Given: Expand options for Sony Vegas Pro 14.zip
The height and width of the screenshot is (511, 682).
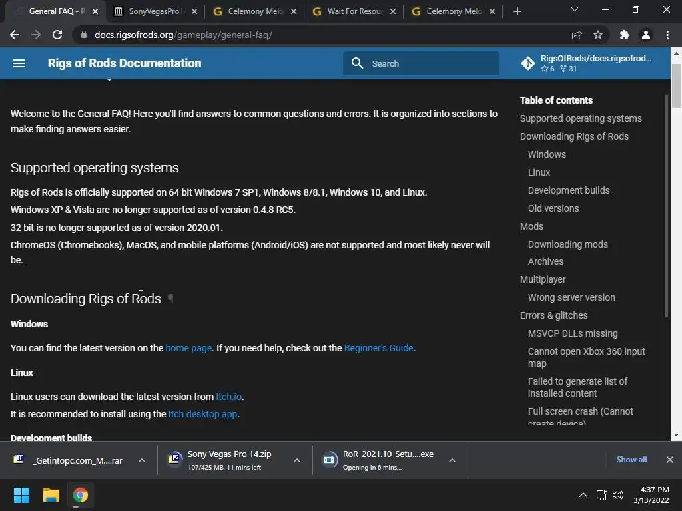Looking at the screenshot, I should [x=296, y=460].
